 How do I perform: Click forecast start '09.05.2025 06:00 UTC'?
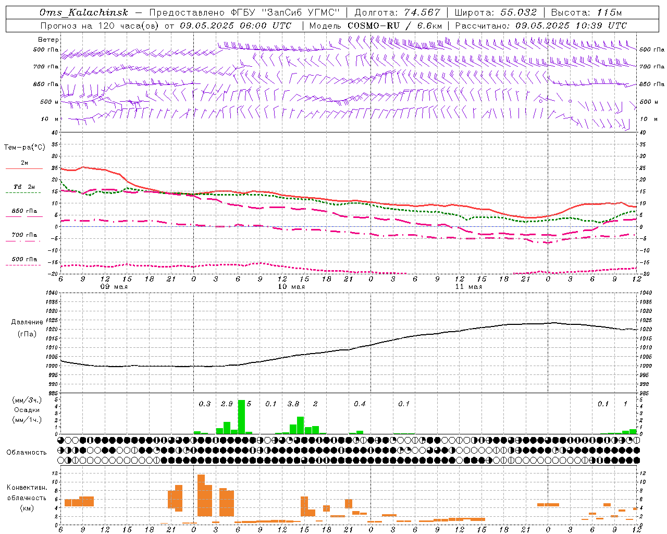(236, 26)
